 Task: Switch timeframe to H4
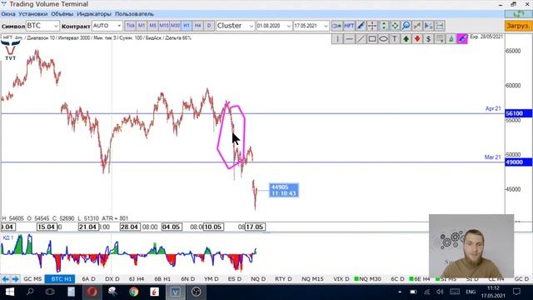click(197, 26)
